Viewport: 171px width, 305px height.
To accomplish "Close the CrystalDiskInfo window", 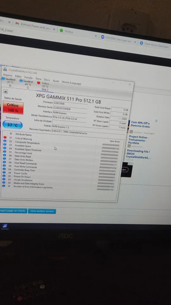I will click(130, 85).
